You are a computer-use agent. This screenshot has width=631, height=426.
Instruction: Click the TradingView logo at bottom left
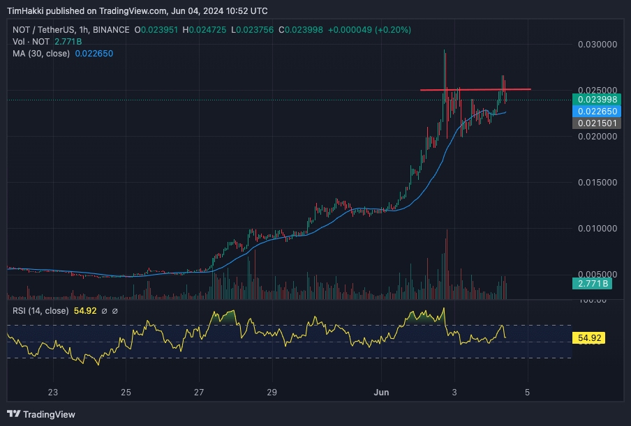41,414
